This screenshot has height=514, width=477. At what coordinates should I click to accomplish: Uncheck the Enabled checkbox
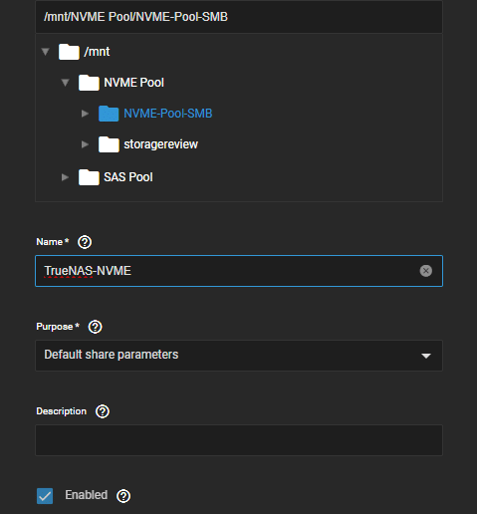(x=45, y=496)
